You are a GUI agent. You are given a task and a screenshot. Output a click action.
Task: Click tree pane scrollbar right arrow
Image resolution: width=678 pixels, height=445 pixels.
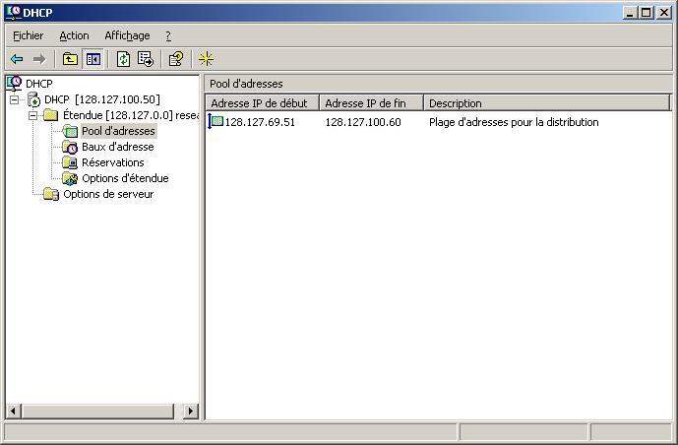(190, 411)
